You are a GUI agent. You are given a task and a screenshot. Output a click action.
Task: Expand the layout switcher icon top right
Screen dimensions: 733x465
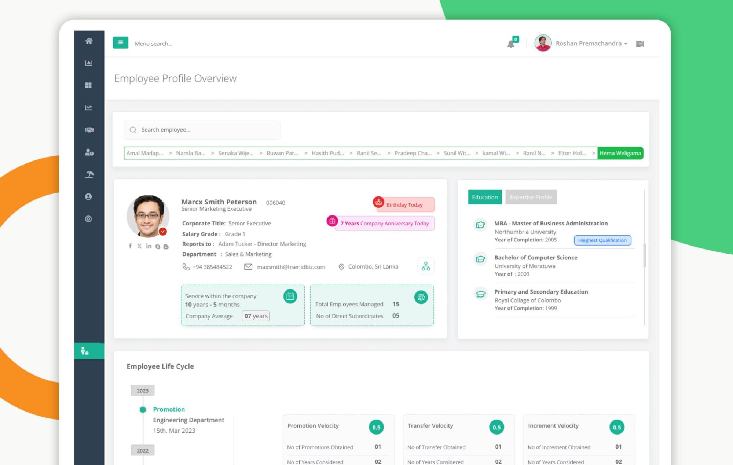pos(640,44)
